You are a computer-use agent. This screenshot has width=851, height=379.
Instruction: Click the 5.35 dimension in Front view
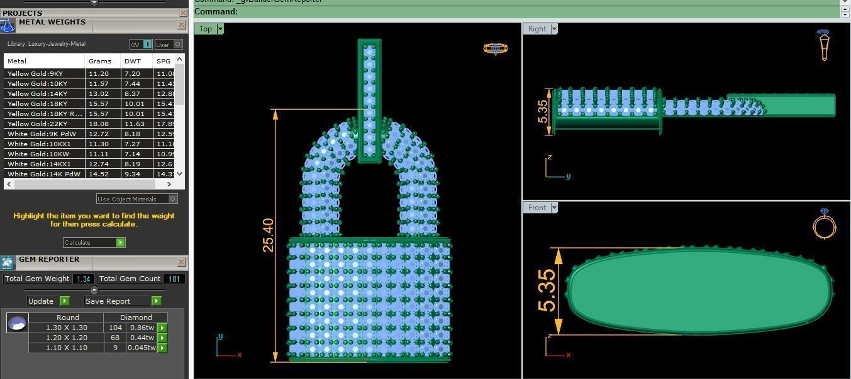(547, 291)
